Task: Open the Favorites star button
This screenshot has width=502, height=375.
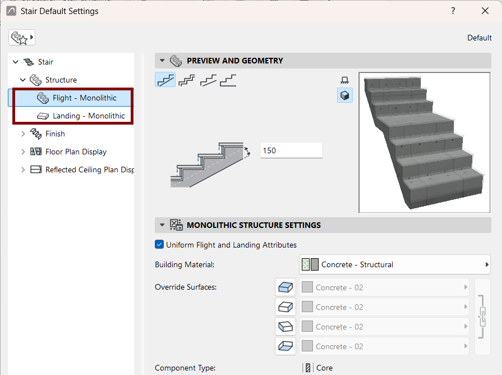Action: tap(21, 38)
